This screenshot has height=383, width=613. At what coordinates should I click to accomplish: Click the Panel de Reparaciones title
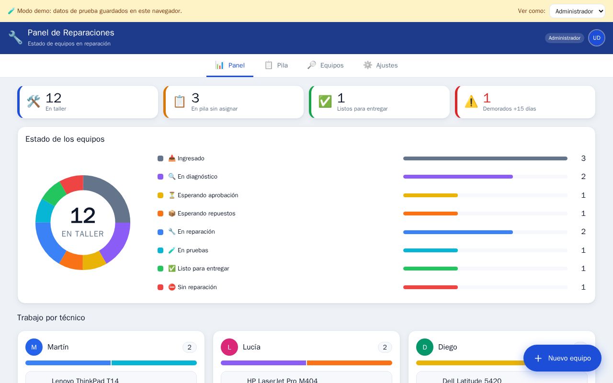coord(71,33)
